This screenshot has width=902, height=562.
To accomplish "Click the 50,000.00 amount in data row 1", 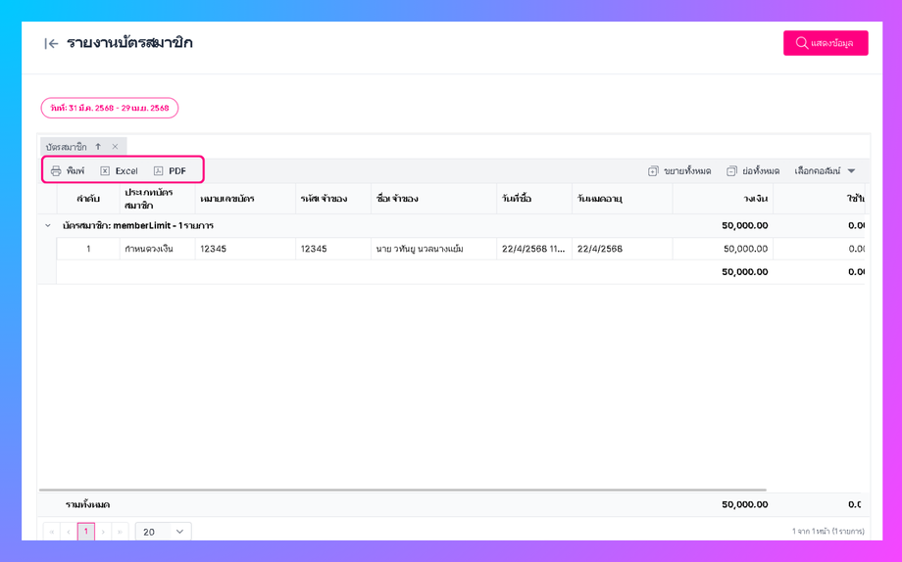I will 745,249.
